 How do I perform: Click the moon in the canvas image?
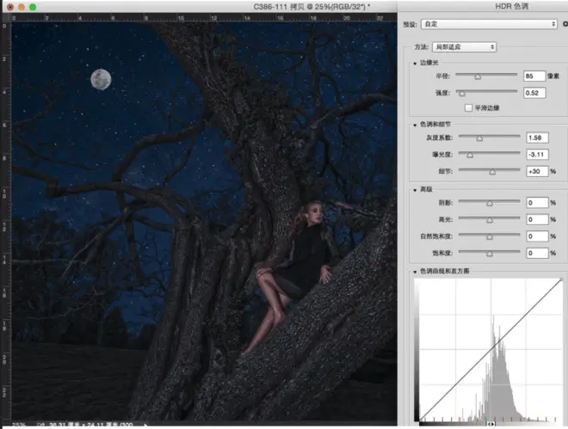pyautogui.click(x=101, y=79)
